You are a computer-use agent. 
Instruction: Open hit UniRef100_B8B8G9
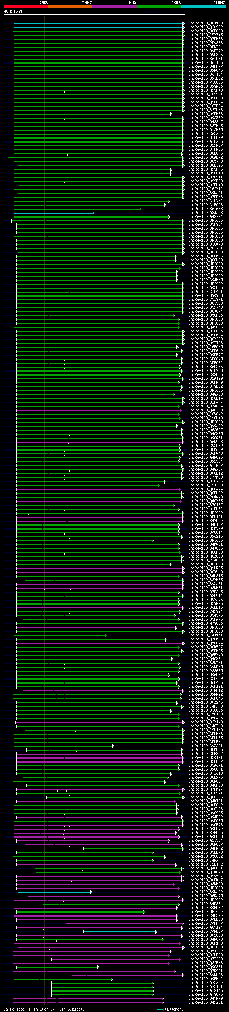click(205, 31)
